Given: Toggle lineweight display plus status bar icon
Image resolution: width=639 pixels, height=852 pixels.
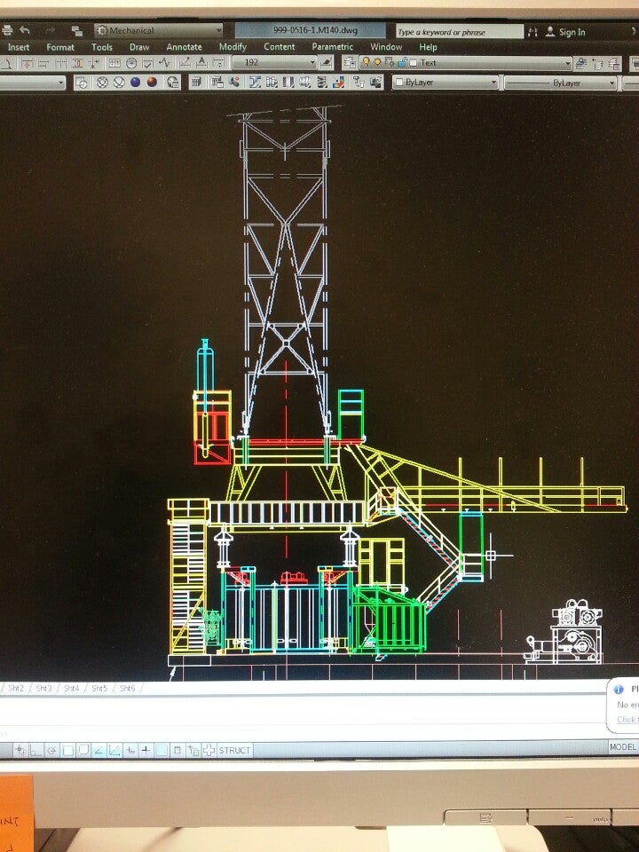Looking at the screenshot, I should 146,750.
